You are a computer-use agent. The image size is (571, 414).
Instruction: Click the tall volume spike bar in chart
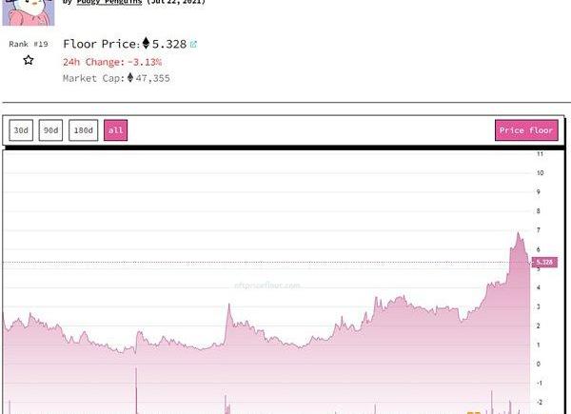coord(137,390)
